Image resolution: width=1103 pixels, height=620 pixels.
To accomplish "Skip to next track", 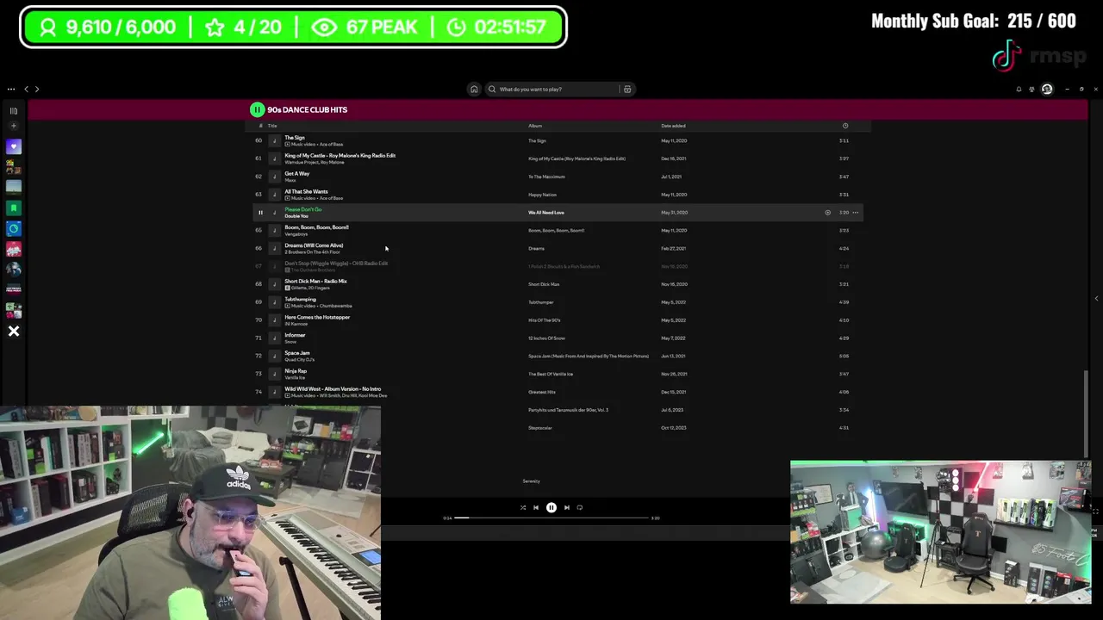I will [x=567, y=508].
